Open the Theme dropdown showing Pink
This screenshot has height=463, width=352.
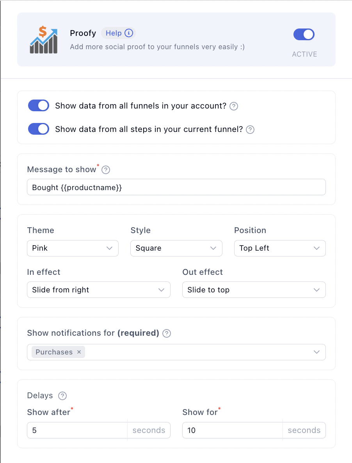[73, 248]
